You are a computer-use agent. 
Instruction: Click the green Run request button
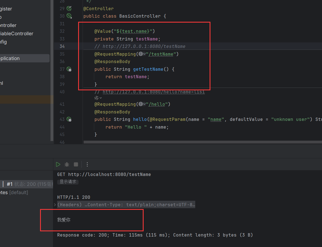coord(58,164)
